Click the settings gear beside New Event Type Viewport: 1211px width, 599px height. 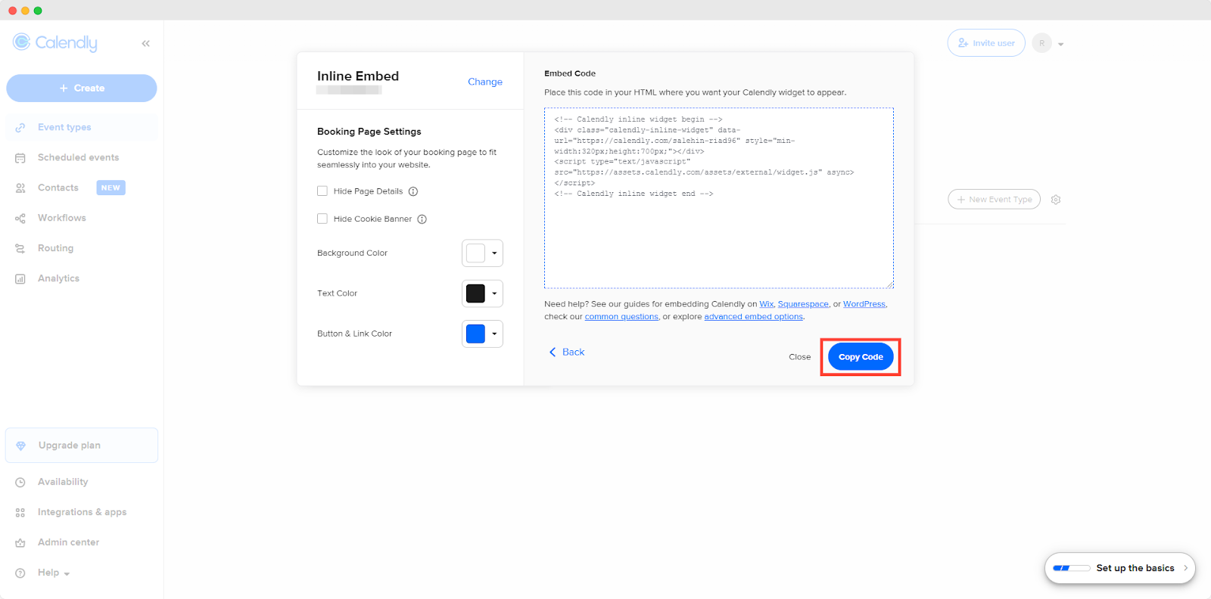1056,200
